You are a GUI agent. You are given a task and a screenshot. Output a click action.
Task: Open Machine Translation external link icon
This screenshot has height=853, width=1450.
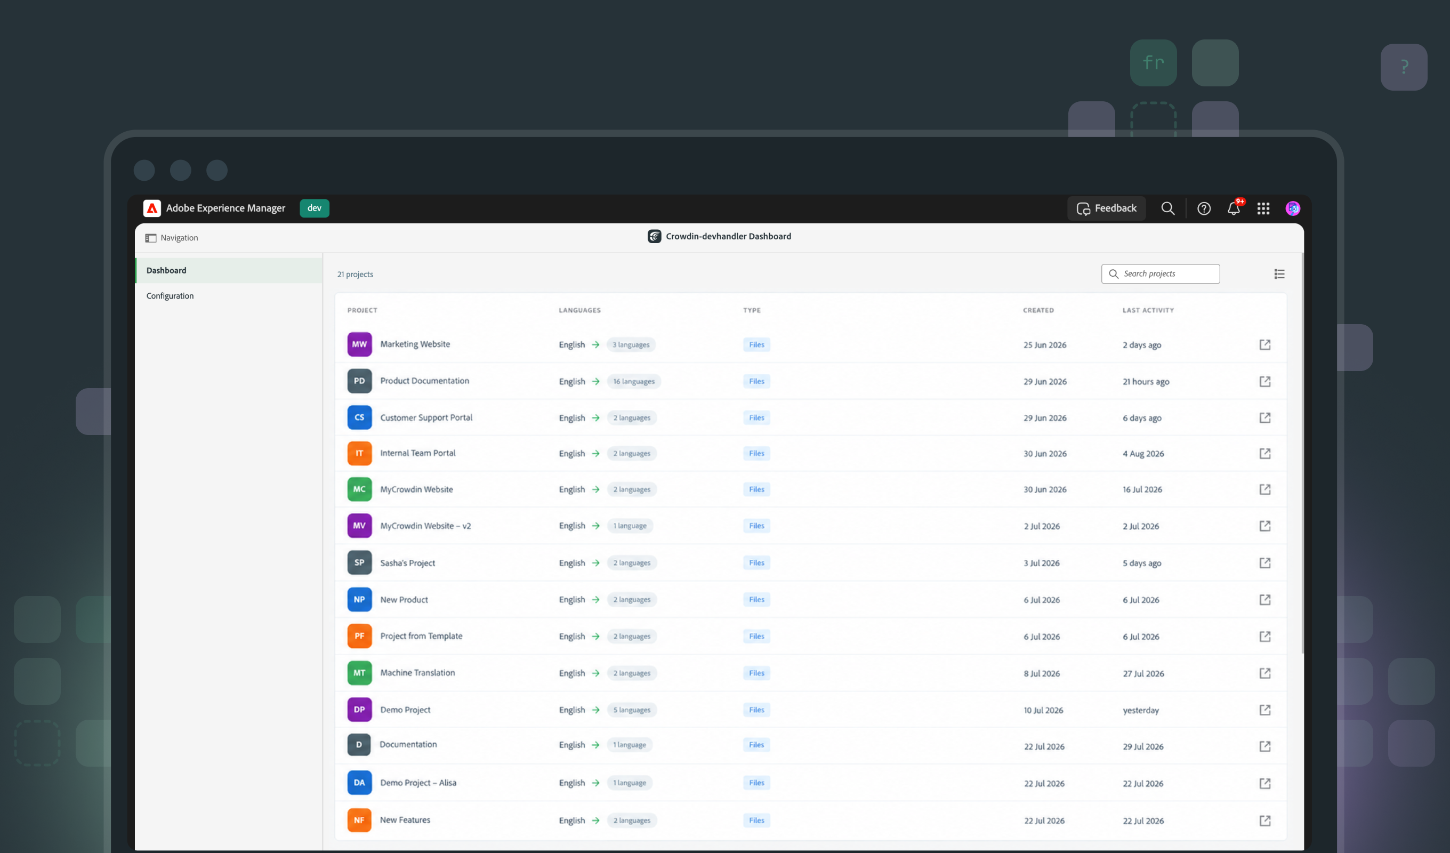tap(1264, 673)
